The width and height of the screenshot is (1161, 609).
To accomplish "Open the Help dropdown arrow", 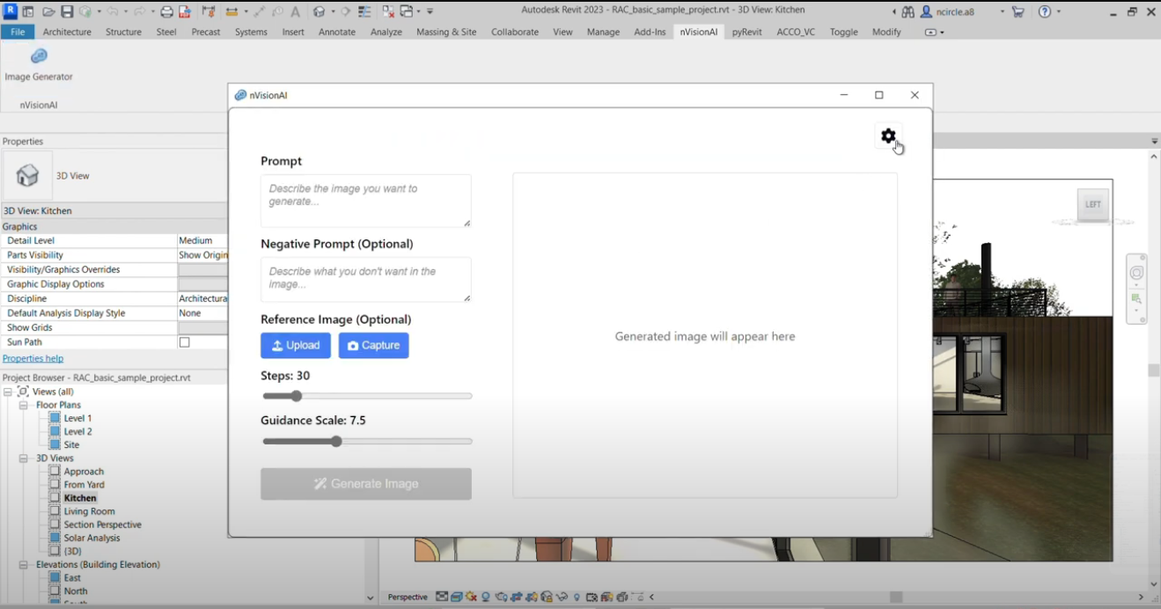I will point(1059,12).
